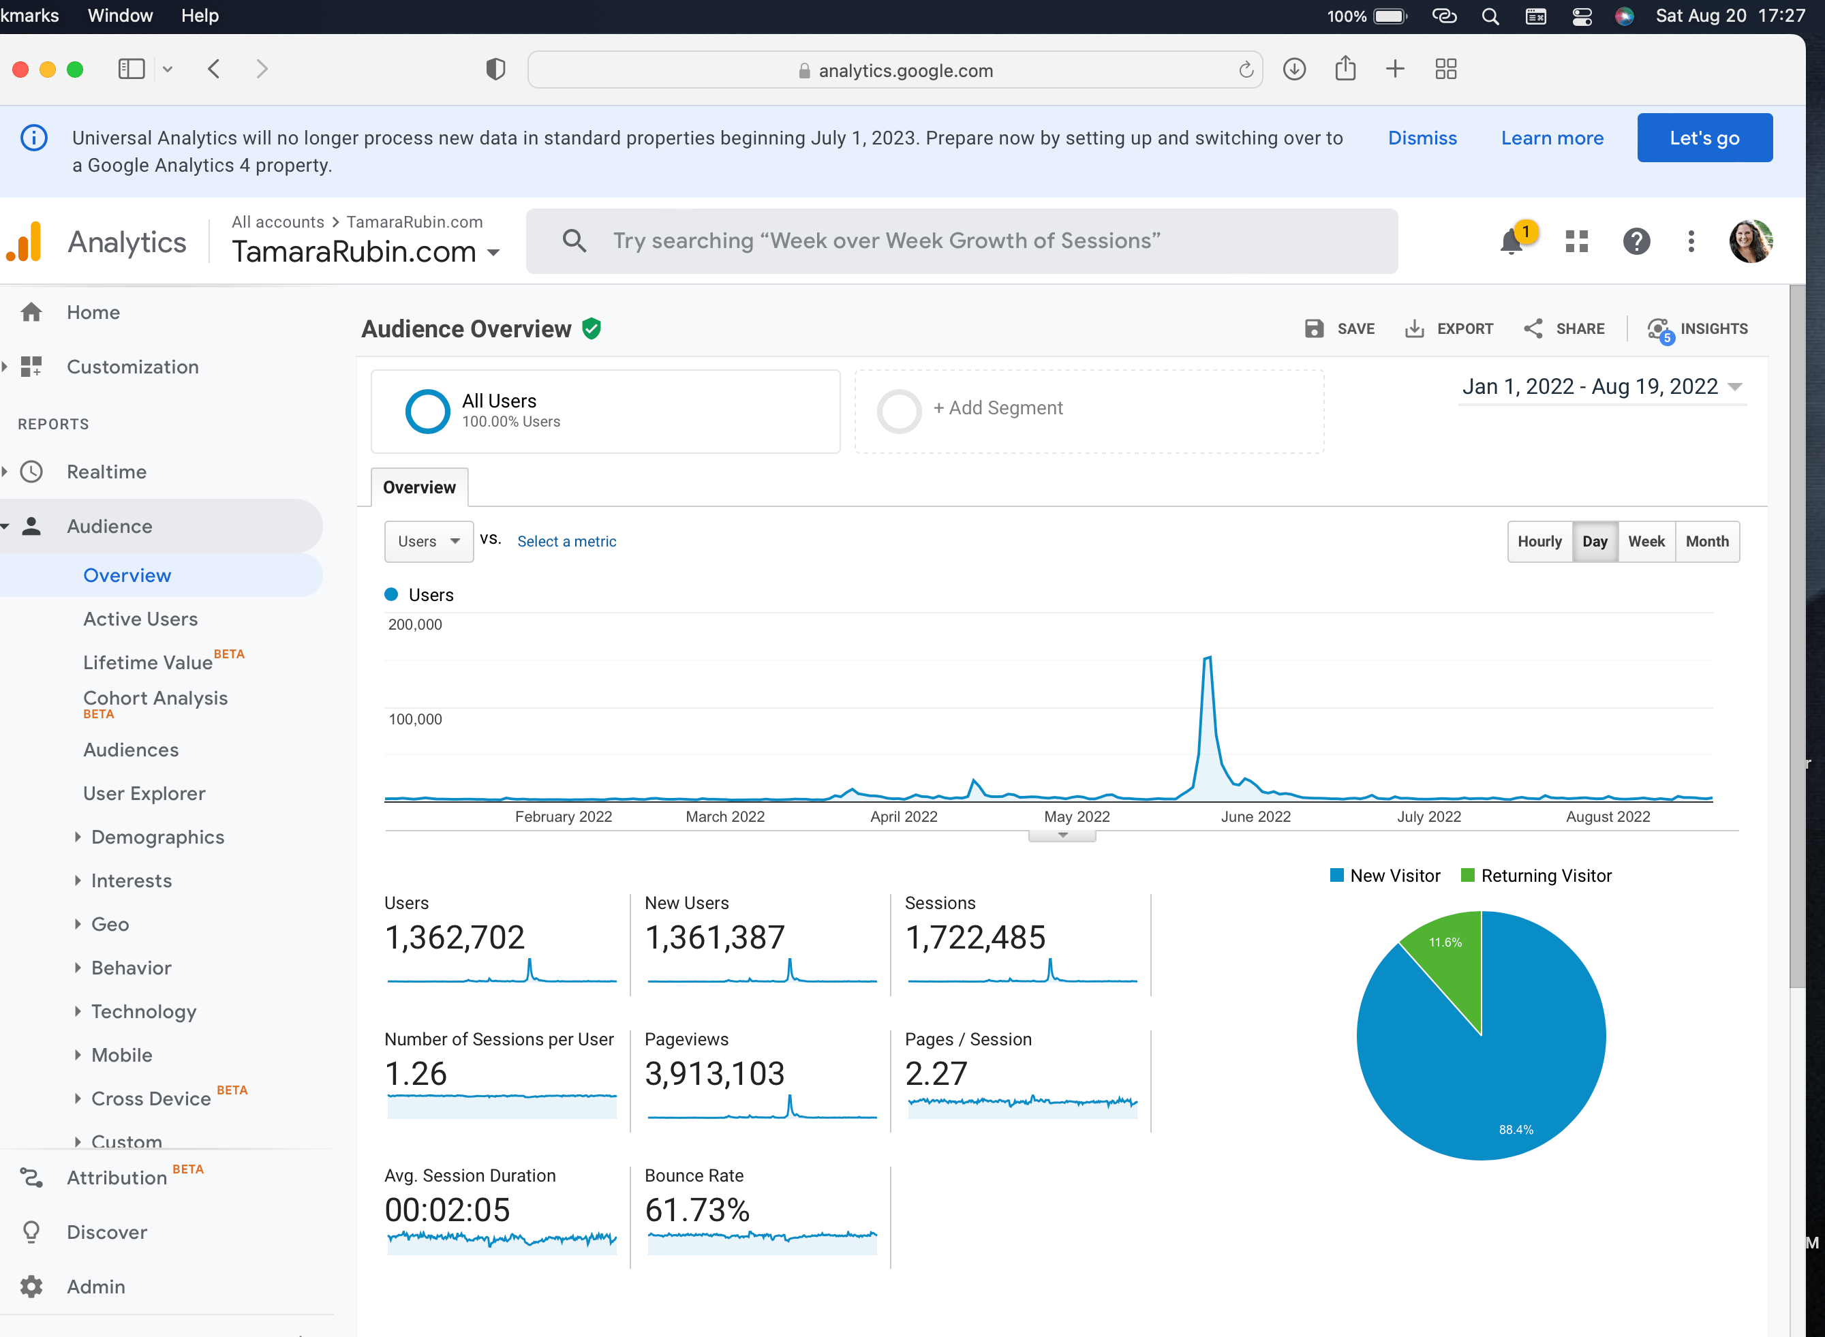The height and width of the screenshot is (1337, 1825).
Task: Click the notifications bell icon
Action: coord(1510,241)
